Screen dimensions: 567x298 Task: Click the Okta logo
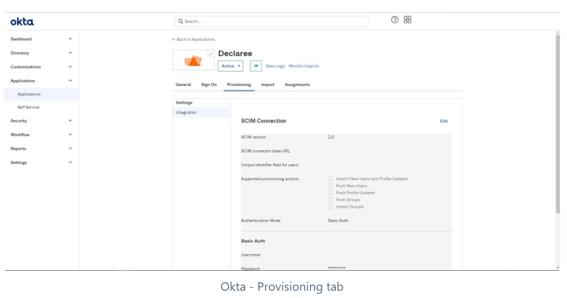22,22
